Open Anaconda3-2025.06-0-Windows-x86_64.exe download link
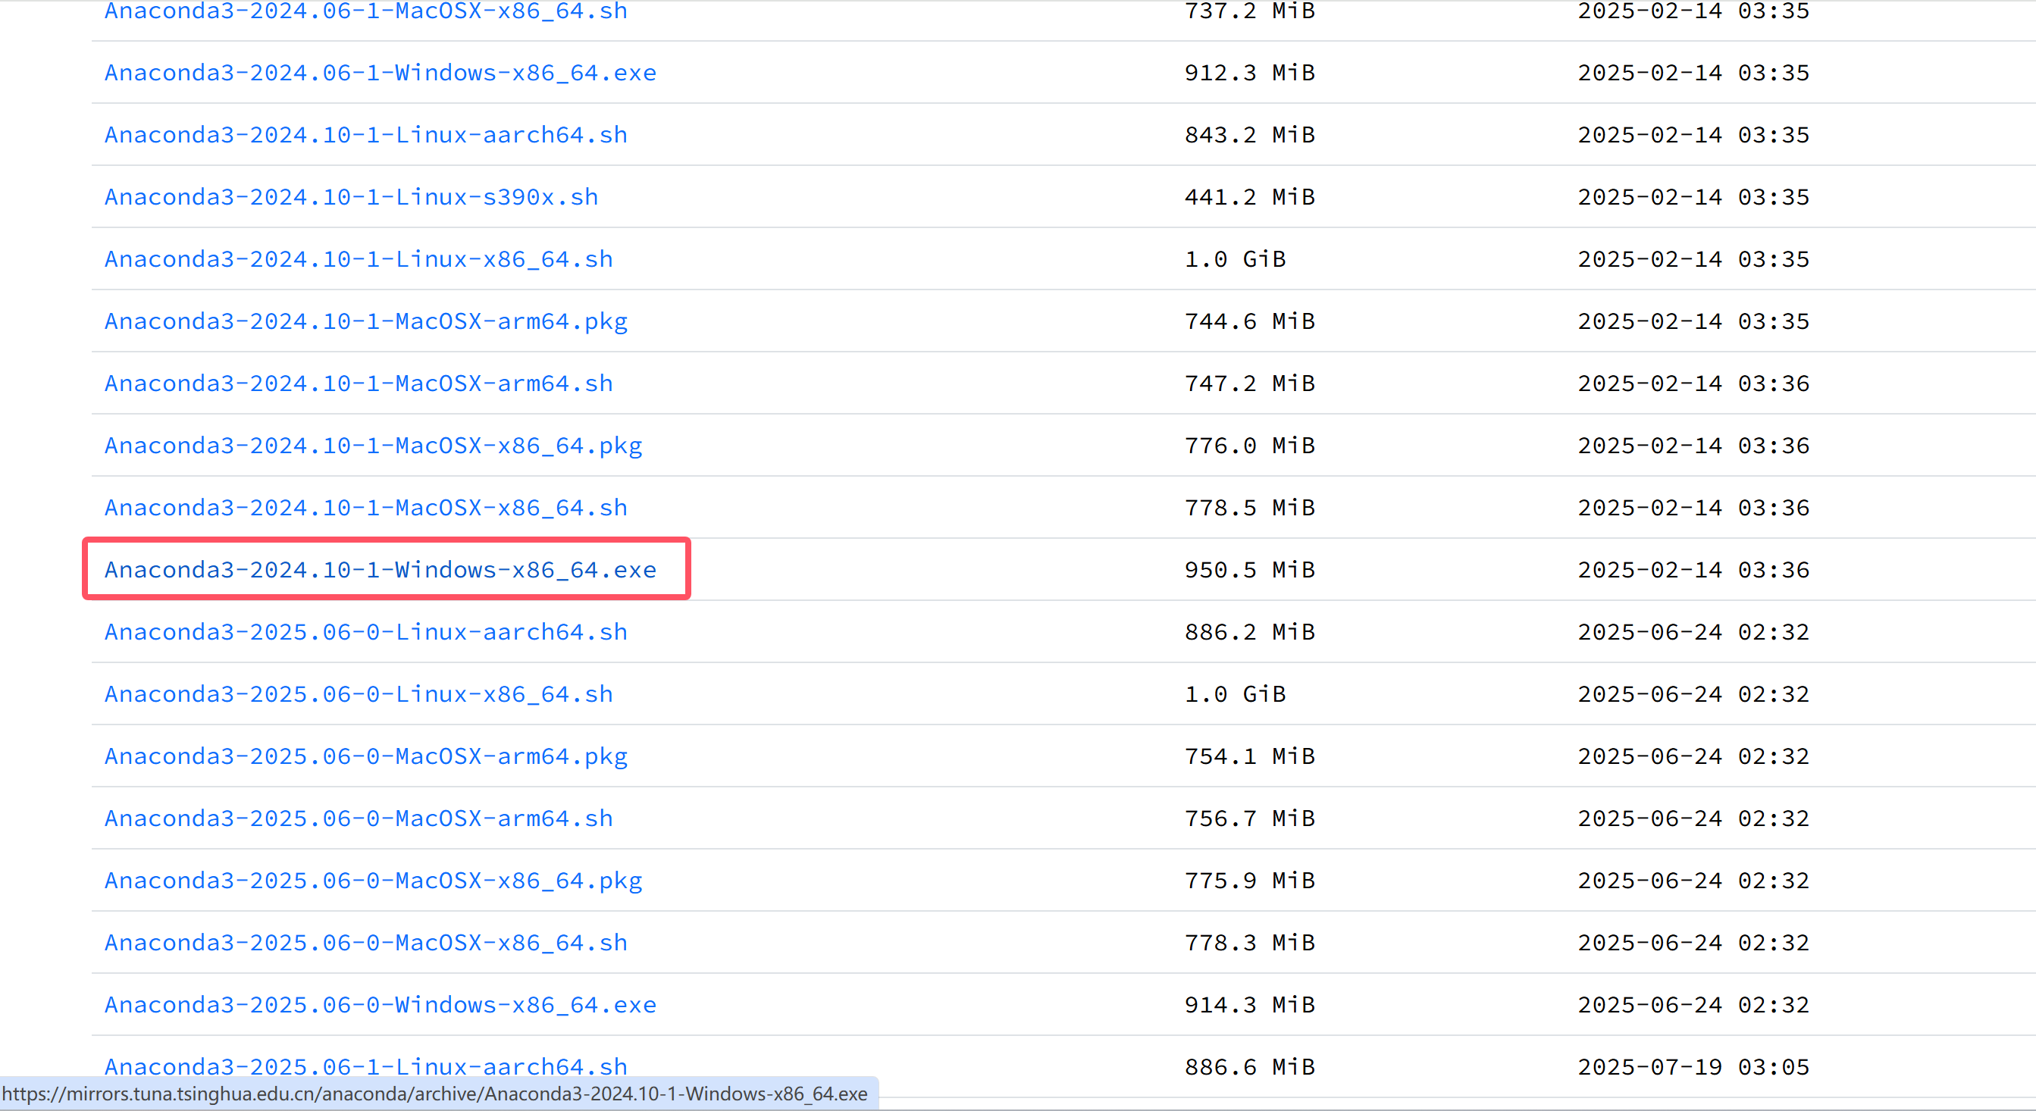The image size is (2036, 1111). (379, 1004)
